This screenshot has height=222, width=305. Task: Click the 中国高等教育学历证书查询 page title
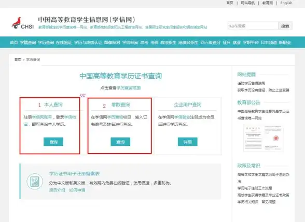coord(120,76)
